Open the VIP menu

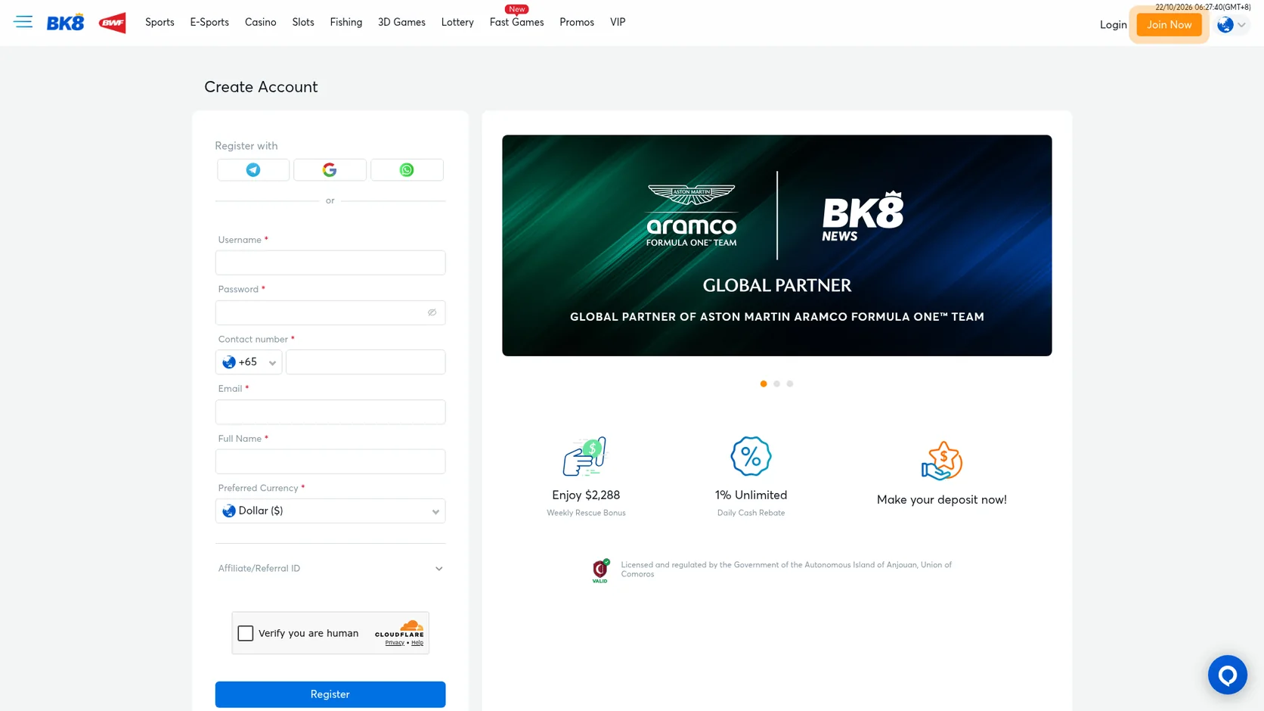618,22
